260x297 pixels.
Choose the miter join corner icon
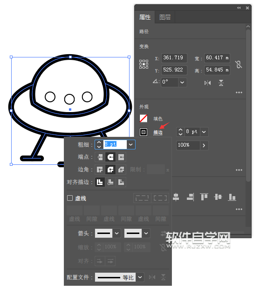click(x=100, y=170)
